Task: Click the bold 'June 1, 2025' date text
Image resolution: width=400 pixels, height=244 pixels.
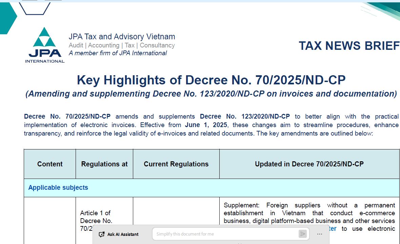Action: point(206,125)
